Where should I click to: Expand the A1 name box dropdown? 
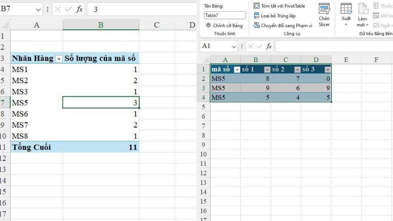(x=234, y=46)
